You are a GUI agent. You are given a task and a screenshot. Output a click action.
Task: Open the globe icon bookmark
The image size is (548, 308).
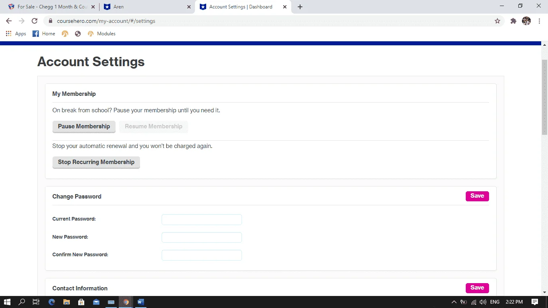78,34
